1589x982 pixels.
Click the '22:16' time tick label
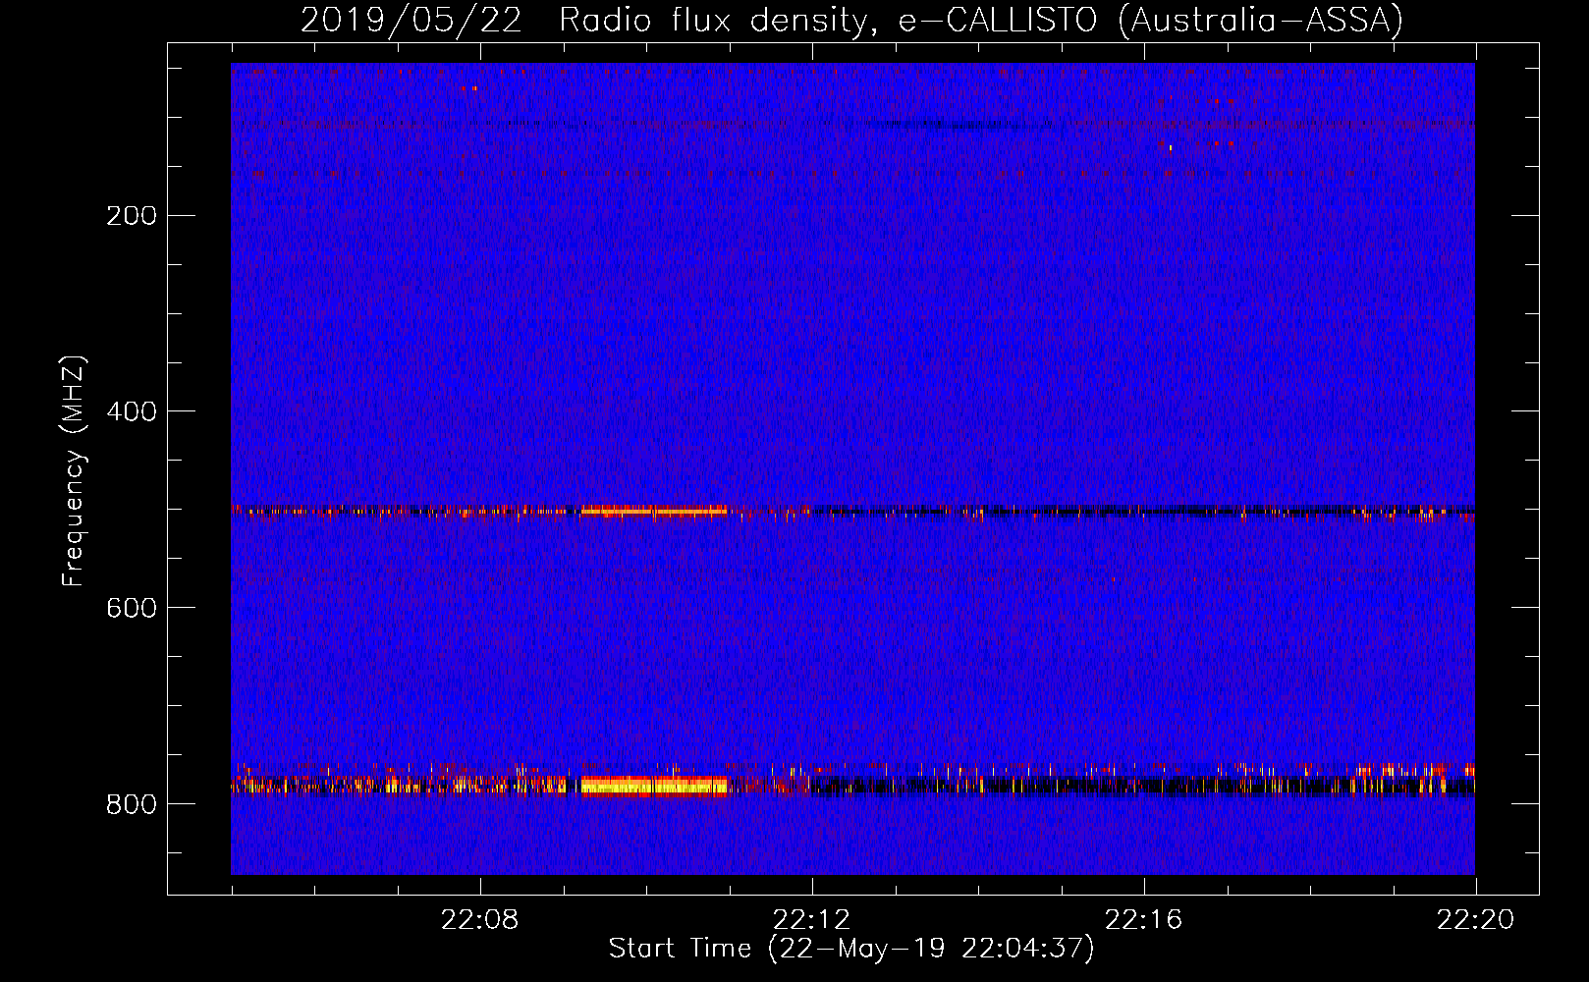1144,920
